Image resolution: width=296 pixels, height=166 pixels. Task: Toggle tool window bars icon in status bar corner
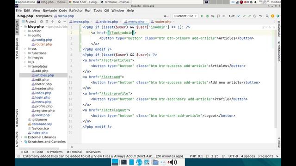[18, 156]
